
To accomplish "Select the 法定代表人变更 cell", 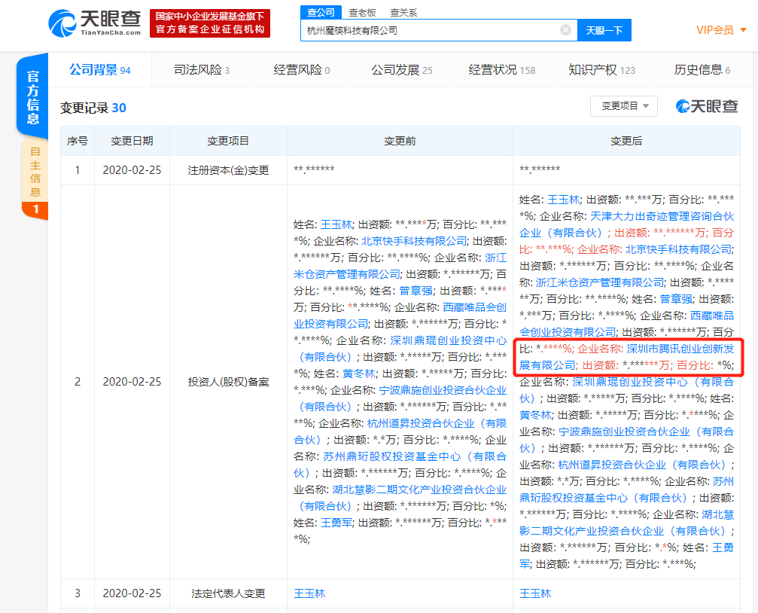I will coord(228,593).
